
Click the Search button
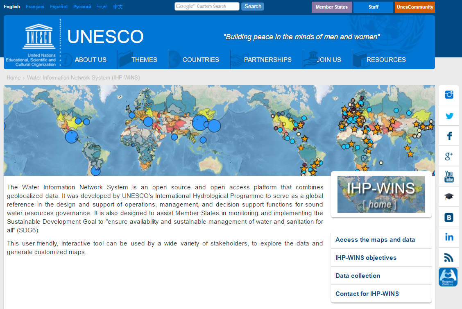click(x=253, y=7)
